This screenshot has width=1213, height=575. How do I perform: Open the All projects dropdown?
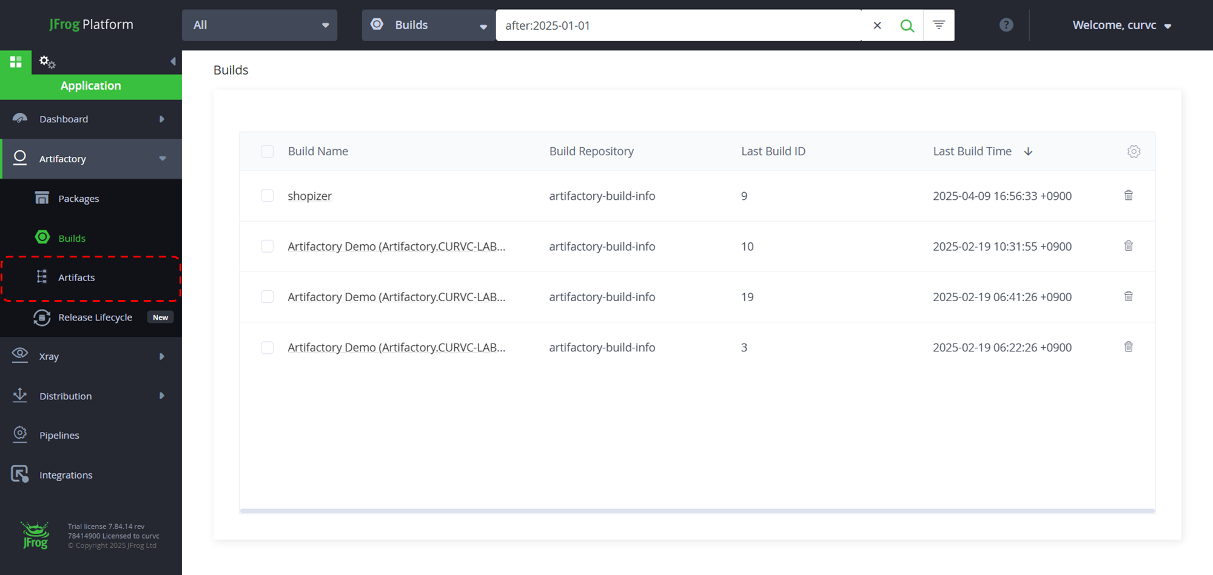point(260,25)
